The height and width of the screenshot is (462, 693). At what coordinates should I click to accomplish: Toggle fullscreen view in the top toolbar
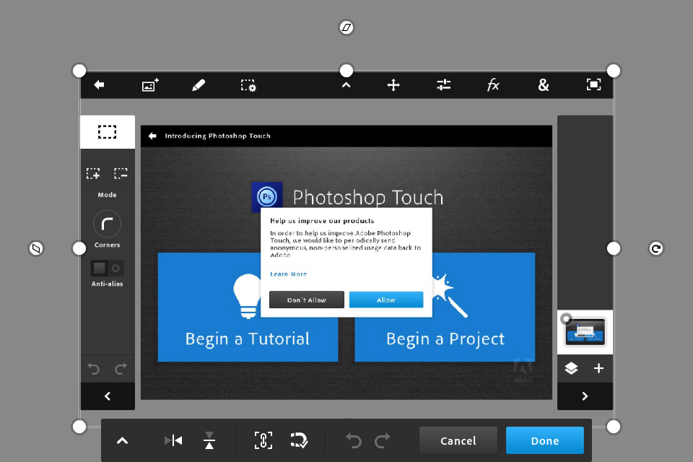593,84
